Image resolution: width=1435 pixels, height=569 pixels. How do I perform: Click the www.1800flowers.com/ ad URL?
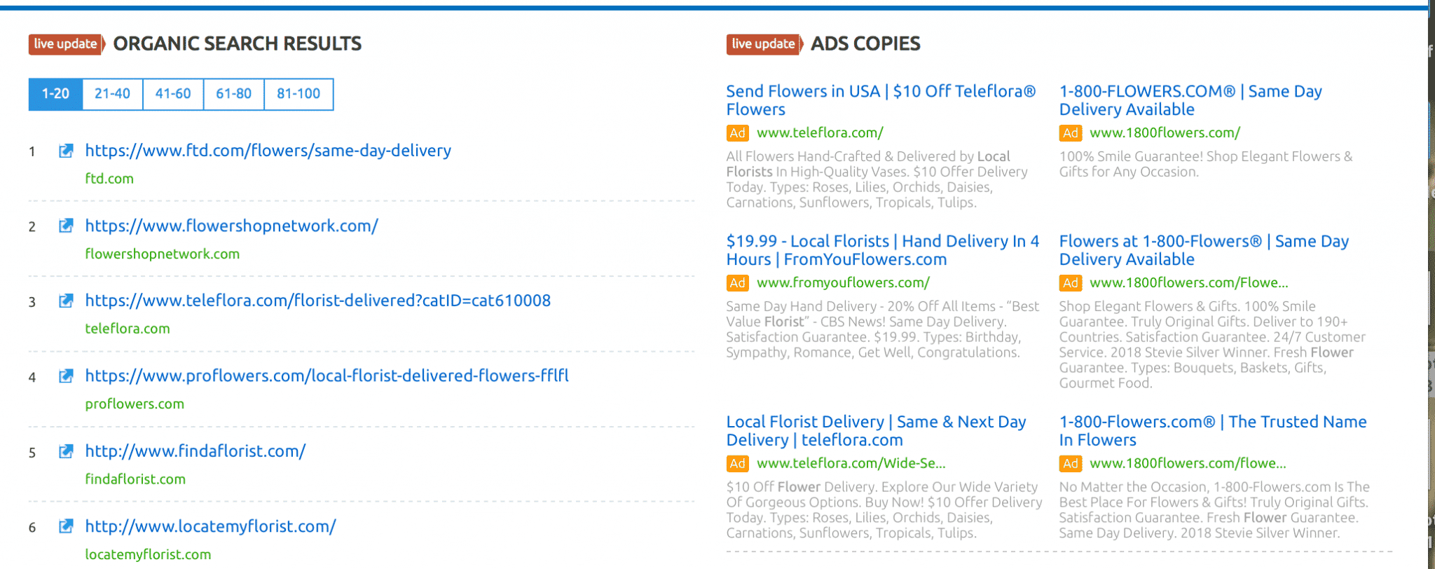tap(1165, 132)
